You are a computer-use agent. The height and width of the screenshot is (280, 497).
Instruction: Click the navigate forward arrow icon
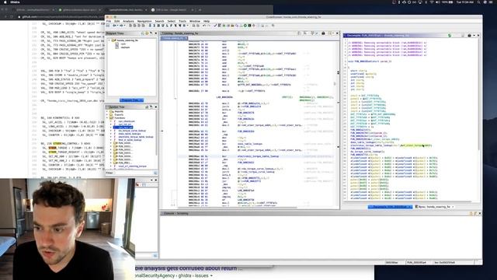click(121, 26)
